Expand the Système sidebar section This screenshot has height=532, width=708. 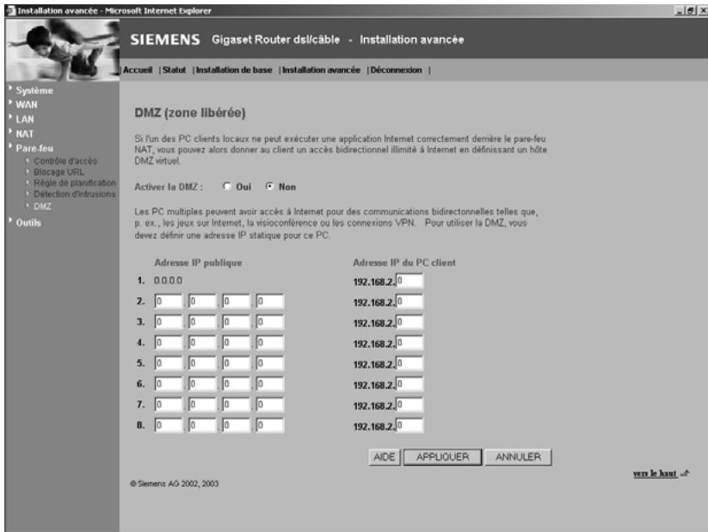pyautogui.click(x=34, y=90)
